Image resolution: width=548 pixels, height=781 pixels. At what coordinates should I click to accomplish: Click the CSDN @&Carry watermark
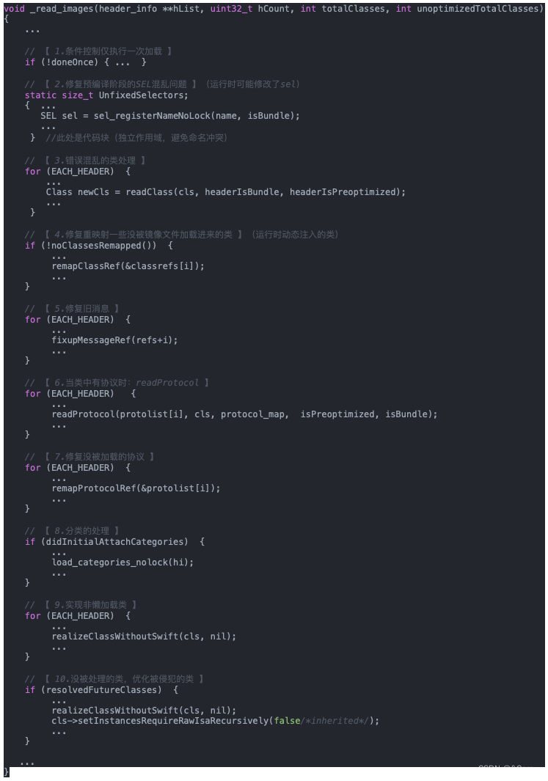coord(507,769)
